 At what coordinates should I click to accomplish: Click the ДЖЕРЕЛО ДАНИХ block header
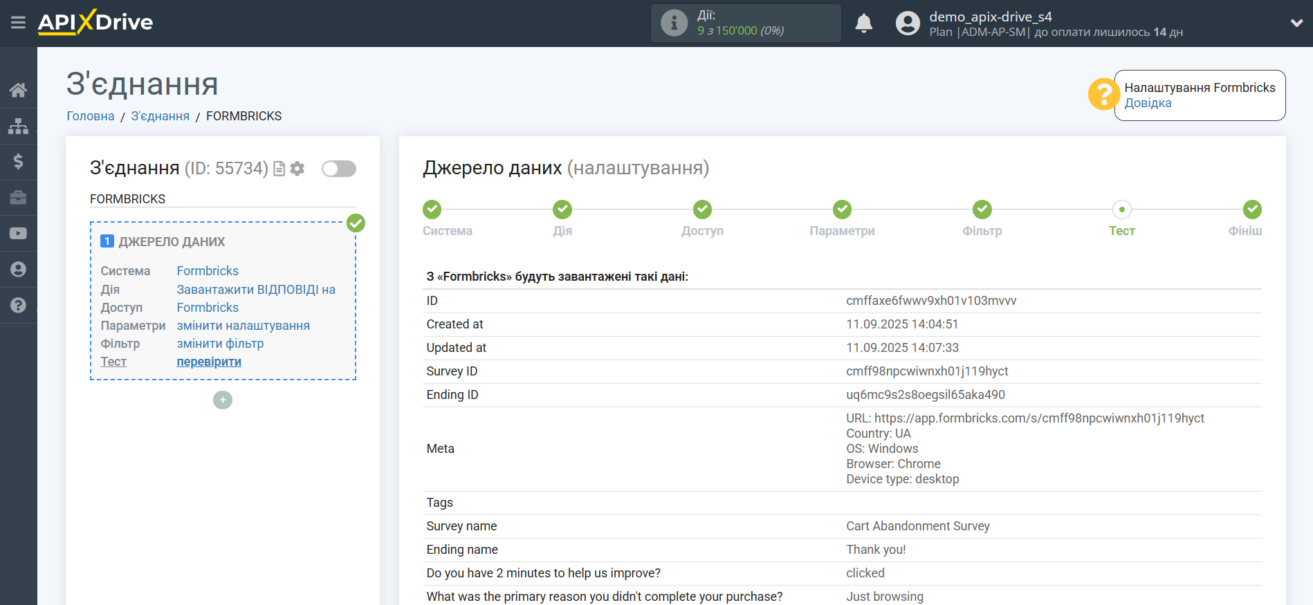172,242
